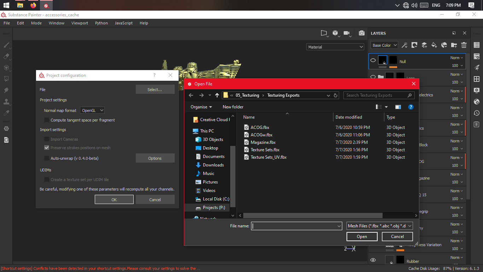Click the Null layer base color thumbnail
The width and height of the screenshot is (483, 272).
383,60
